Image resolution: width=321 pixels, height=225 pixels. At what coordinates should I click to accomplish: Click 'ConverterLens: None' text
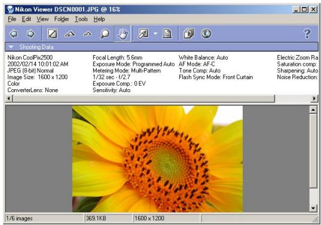click(33, 90)
